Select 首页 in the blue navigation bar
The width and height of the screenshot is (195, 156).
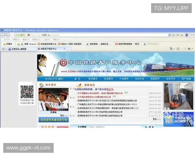(x=77, y=79)
